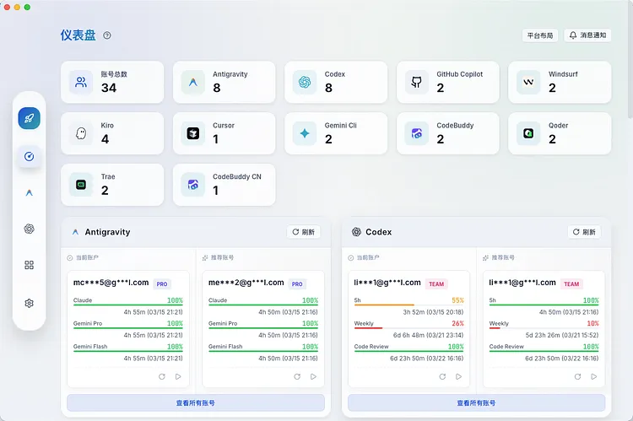Refresh the Codex recommended account card
The width and height of the screenshot is (633, 421).
577,376
